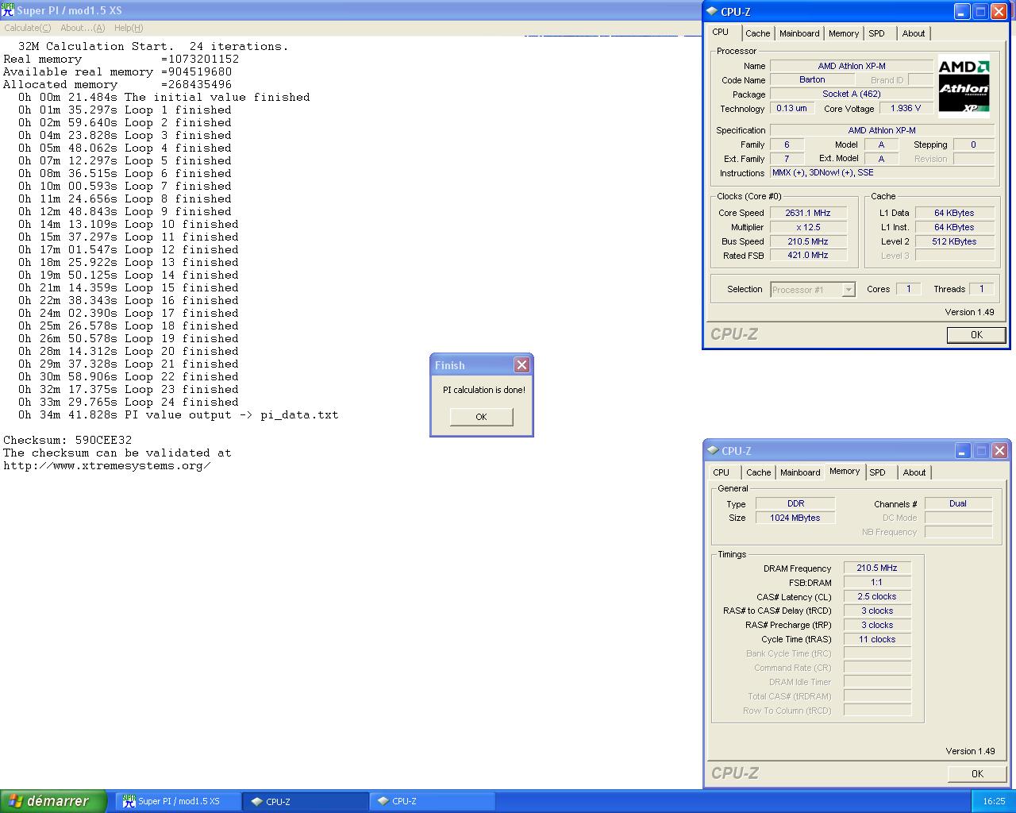Switch to Mainboard tab in bottom CPU-Z window

[800, 472]
